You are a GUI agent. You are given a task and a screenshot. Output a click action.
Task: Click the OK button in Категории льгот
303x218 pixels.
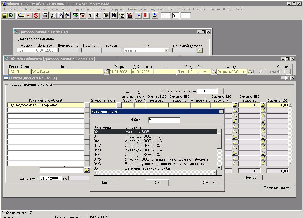(x=157, y=183)
